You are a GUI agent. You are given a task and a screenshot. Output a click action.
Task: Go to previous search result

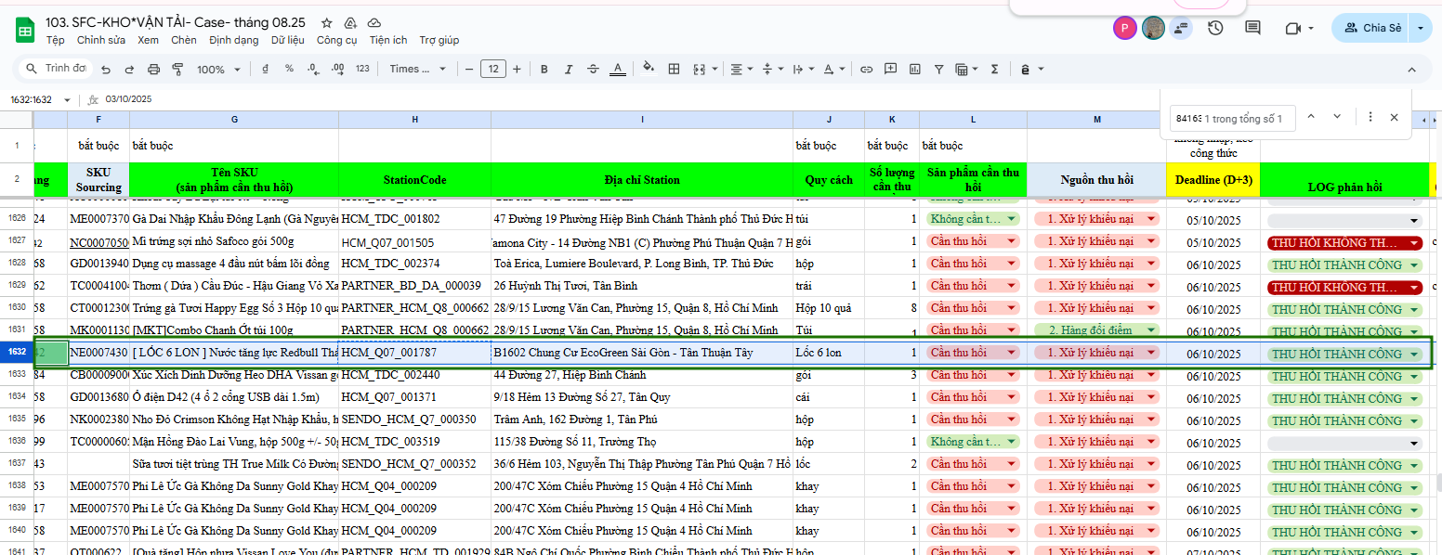(1311, 117)
